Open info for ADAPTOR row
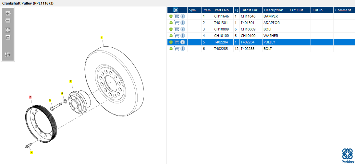This screenshot has height=164, width=355. point(183,23)
